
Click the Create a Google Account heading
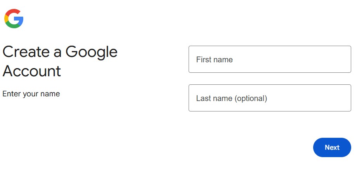[x=60, y=61]
